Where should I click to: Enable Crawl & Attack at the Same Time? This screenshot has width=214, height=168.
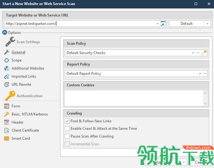67,129
